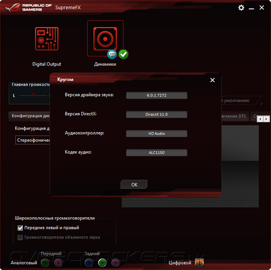
Task: Click the Широкополосные громкоговорители heading
Action: (x=55, y=218)
